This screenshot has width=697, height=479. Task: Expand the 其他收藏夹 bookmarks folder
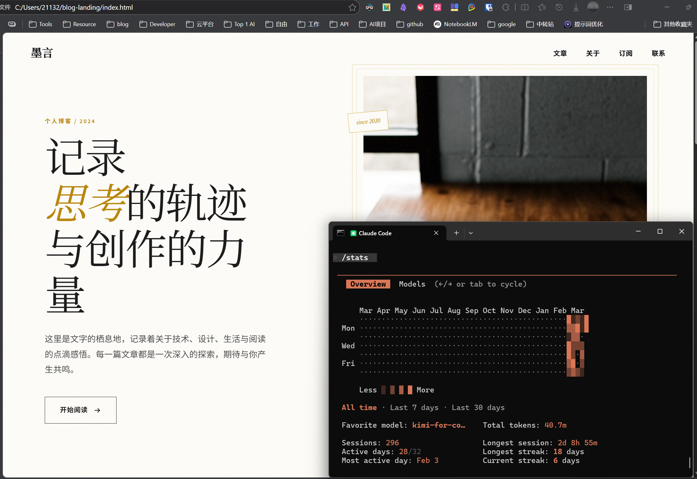[673, 24]
